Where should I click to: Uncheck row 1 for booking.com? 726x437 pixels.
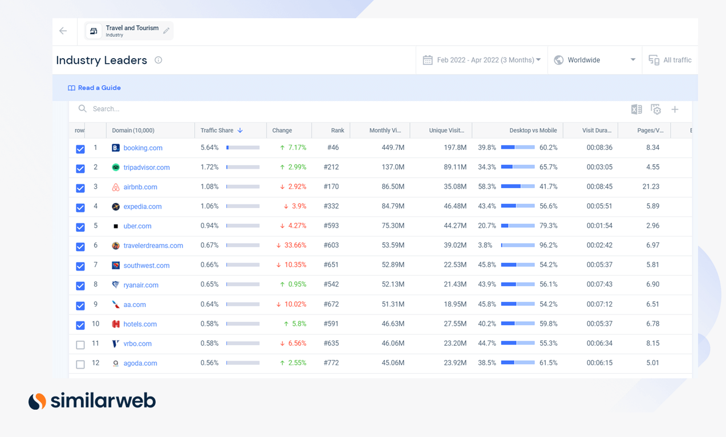80,149
